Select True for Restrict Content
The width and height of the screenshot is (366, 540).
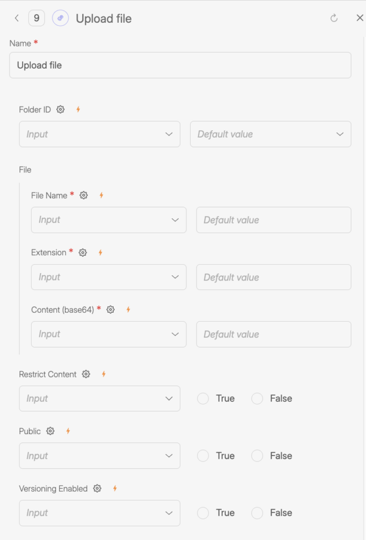203,399
